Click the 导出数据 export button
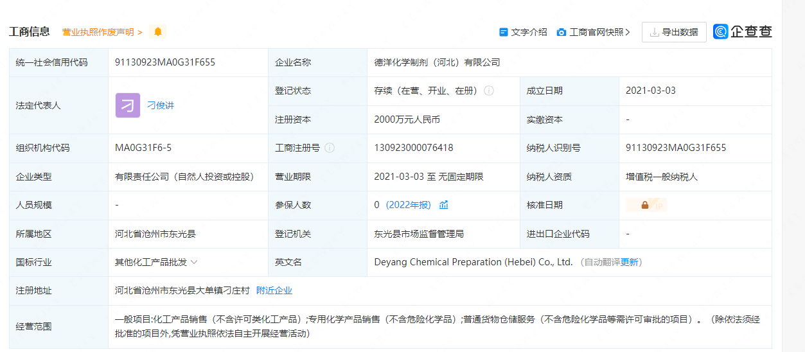 (x=674, y=32)
